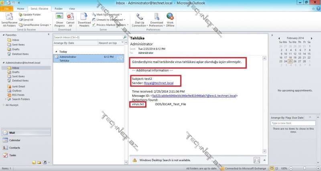
Task: Click the contact photo in people pane
Action: click(257, 160)
